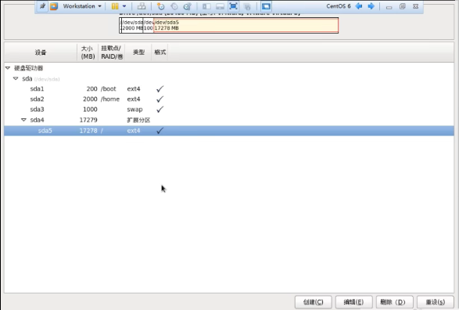The image size is (459, 310).
Task: Click the /home mount point cell
Action: pos(110,99)
